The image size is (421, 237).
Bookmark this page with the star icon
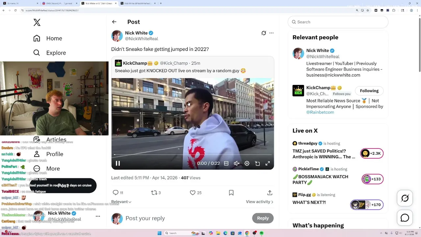pos(368,10)
